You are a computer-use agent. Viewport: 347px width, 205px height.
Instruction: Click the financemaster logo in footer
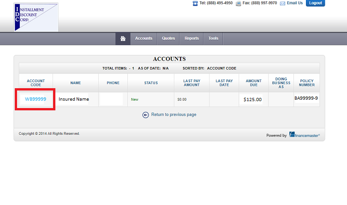pyautogui.click(x=305, y=135)
